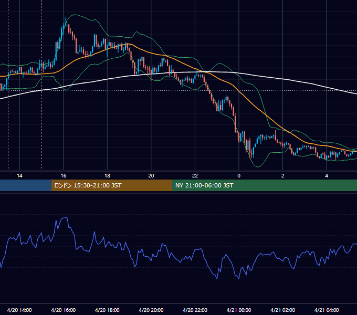Click the '4/20 16:00' date label
Viewport: 357px width, 315px height.
coord(64,310)
